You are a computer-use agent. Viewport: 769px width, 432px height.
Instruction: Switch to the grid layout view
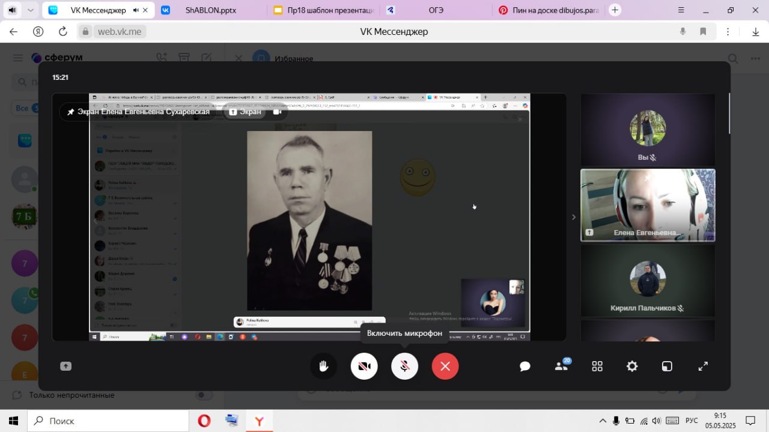[x=597, y=367]
